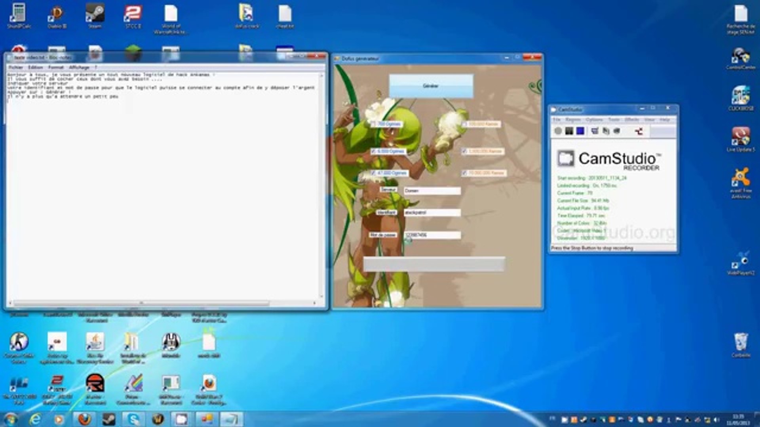Image resolution: width=760 pixels, height=427 pixels.
Task: Toggle the 1.000.000 Kamas checkbox
Action: click(x=464, y=151)
